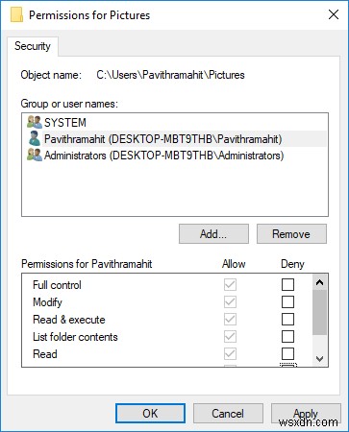Image resolution: width=349 pixels, height=432 pixels.
Task: Toggle Allow checkbox for List folder contents
Action: tap(230, 336)
